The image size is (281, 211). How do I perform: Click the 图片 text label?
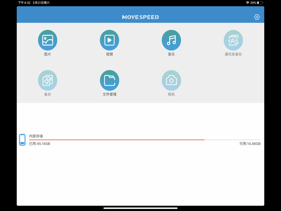pos(47,54)
